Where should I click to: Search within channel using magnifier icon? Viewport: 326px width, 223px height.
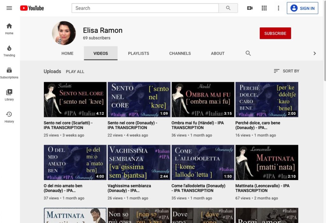[248, 53]
